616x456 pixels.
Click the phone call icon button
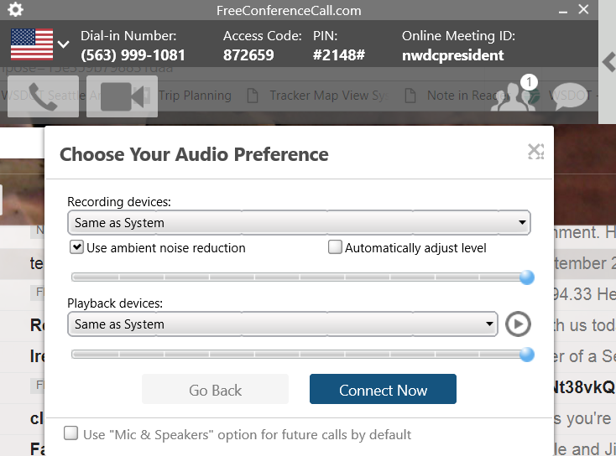tap(43, 96)
